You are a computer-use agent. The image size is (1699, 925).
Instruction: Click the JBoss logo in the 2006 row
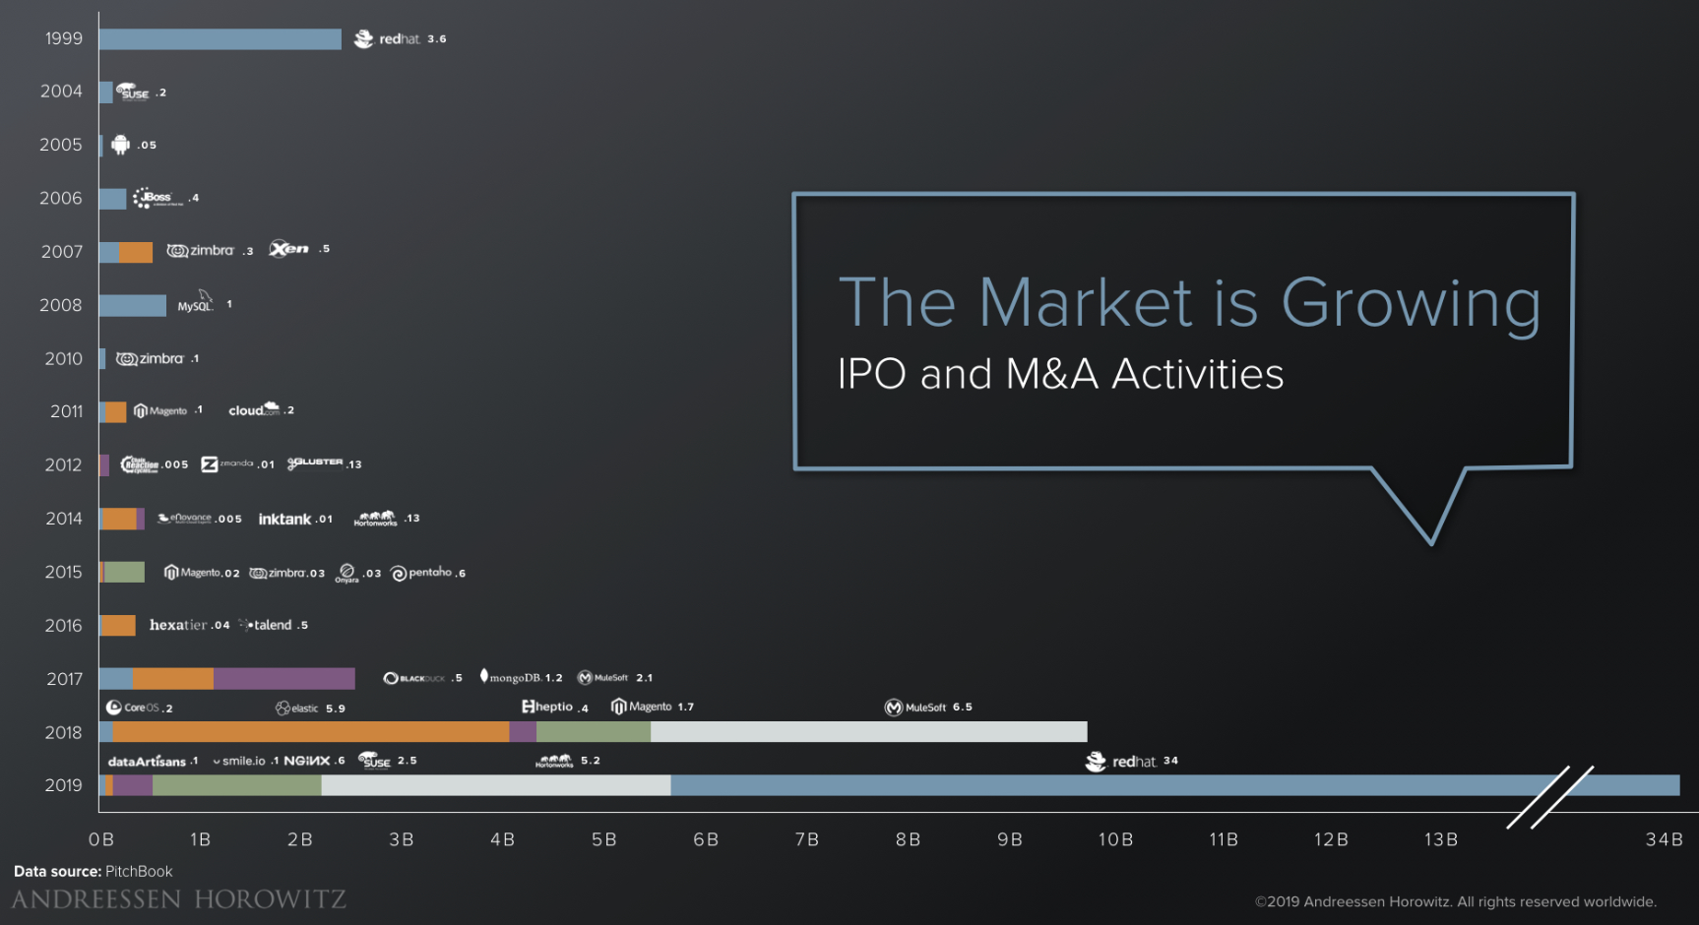point(157,198)
